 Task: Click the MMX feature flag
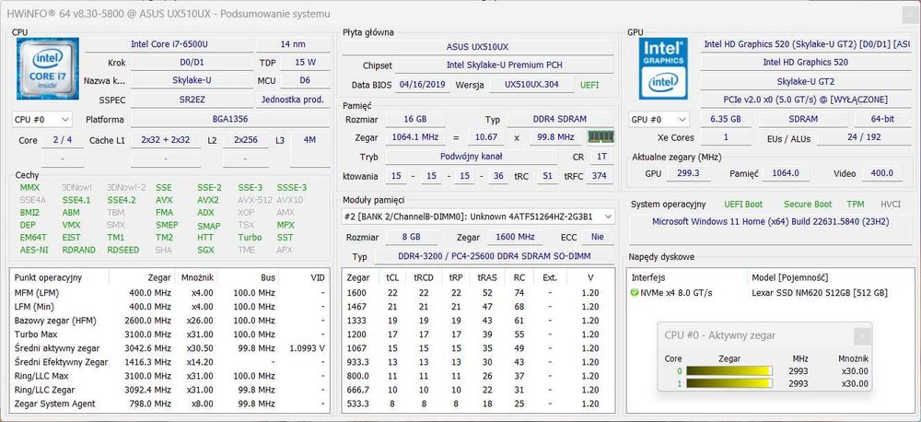point(30,188)
